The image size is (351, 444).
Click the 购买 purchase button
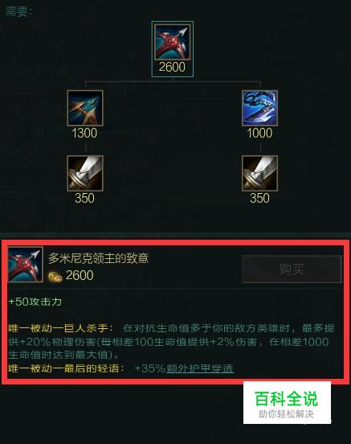[292, 269]
